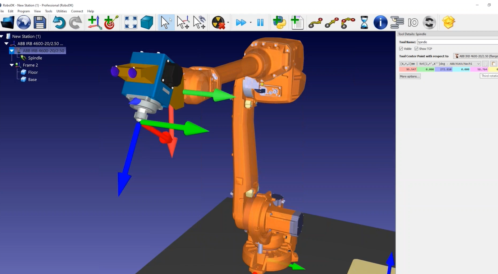Collapse the New Station (1) tree
Image resolution: width=498 pixels, height=274 pixels.
click(x=2, y=36)
